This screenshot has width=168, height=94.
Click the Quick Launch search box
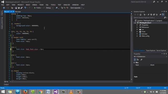(142, 2)
